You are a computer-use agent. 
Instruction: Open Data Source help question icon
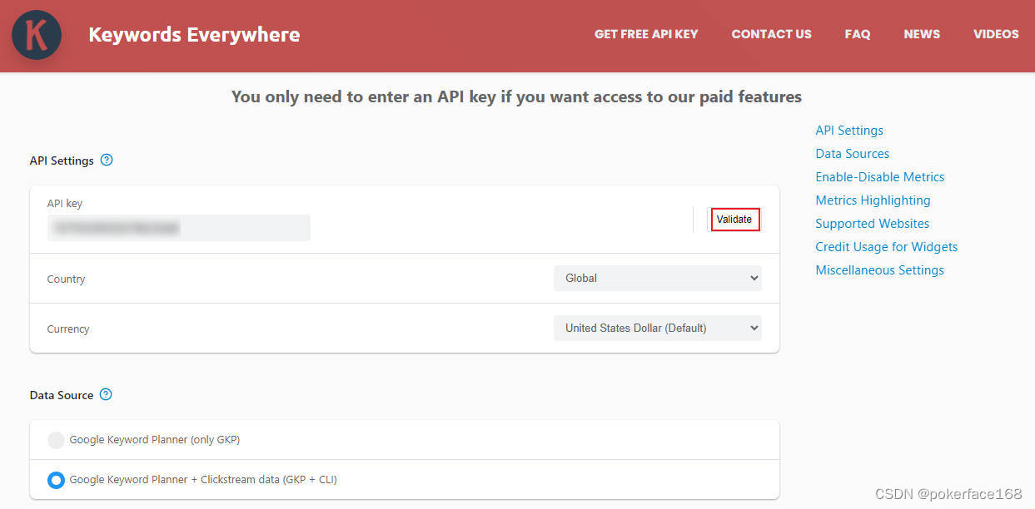point(106,394)
